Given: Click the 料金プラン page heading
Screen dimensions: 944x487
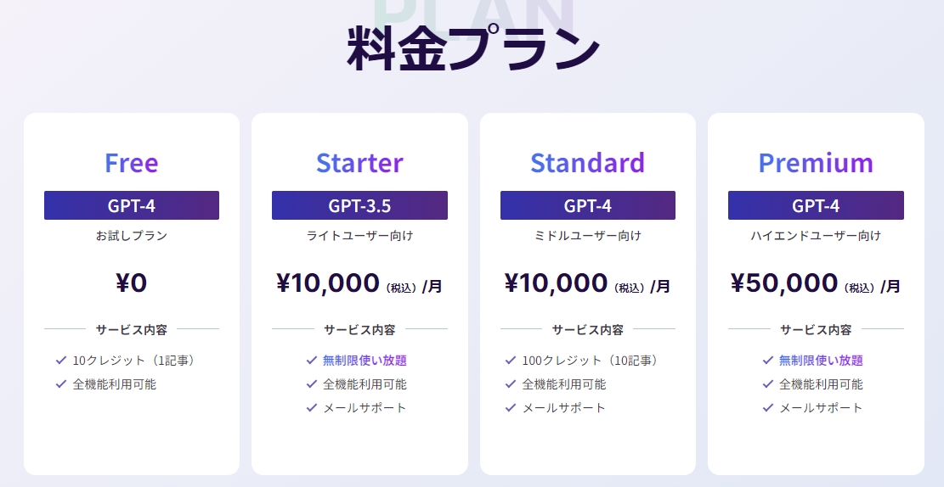Looking at the screenshot, I should pos(472,48).
